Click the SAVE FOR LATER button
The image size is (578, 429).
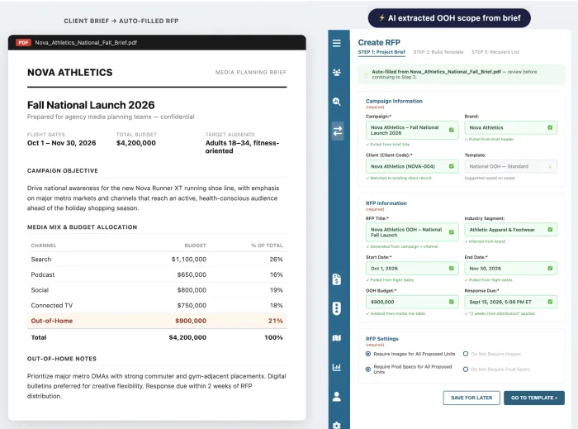[471, 398]
